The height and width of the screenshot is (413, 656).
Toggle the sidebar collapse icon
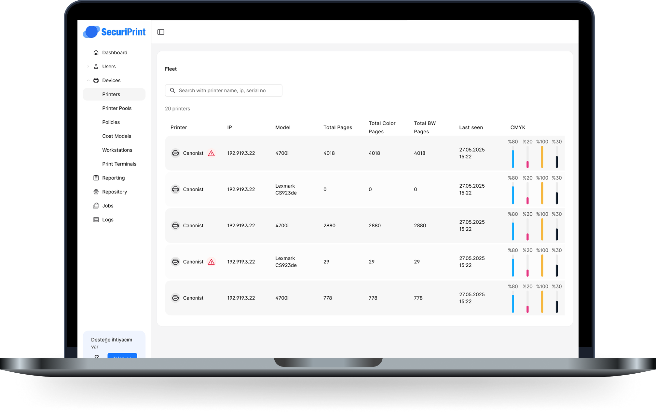click(161, 32)
